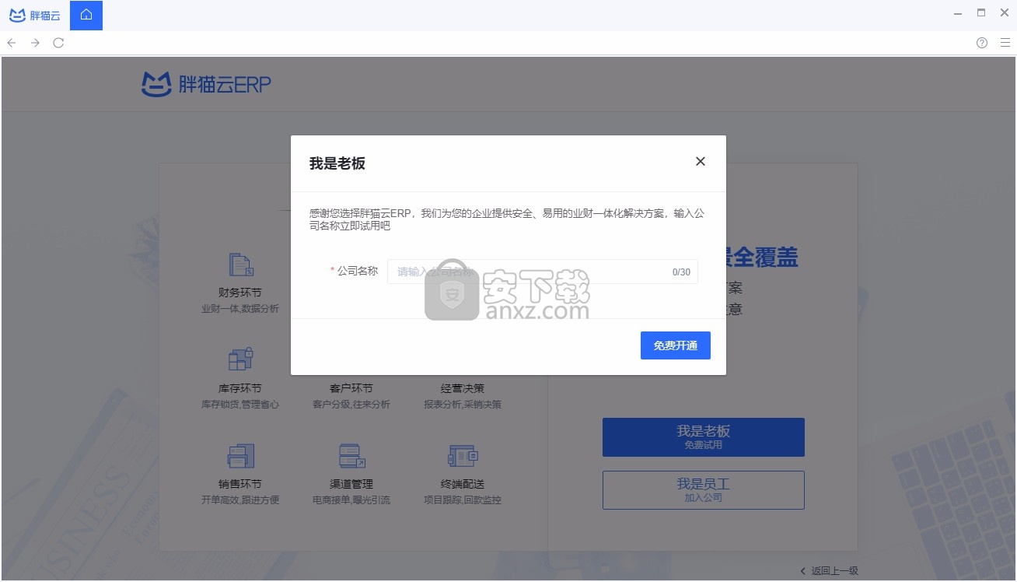This screenshot has height=582, width=1017.
Task: Select the 财务环节 icon
Action: tap(240, 265)
